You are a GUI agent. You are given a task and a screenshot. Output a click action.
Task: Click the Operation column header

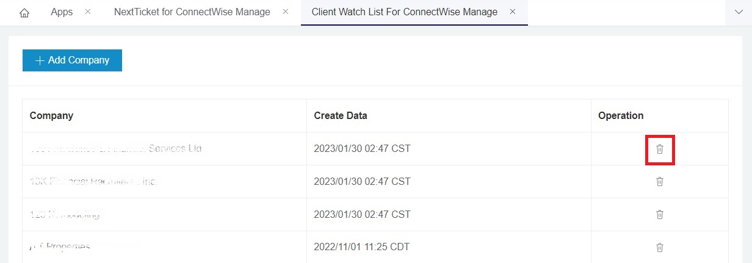(621, 116)
